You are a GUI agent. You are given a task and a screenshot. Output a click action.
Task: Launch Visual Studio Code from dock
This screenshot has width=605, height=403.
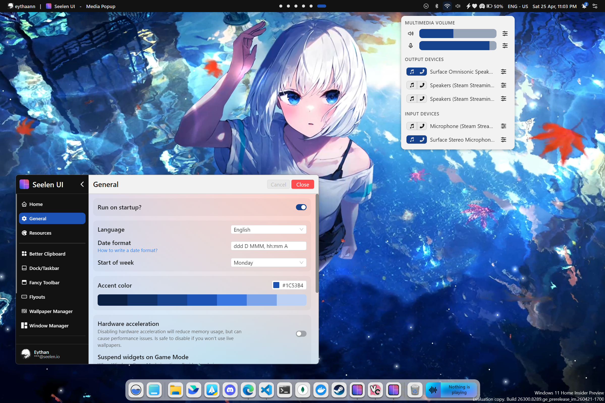pyautogui.click(x=266, y=390)
